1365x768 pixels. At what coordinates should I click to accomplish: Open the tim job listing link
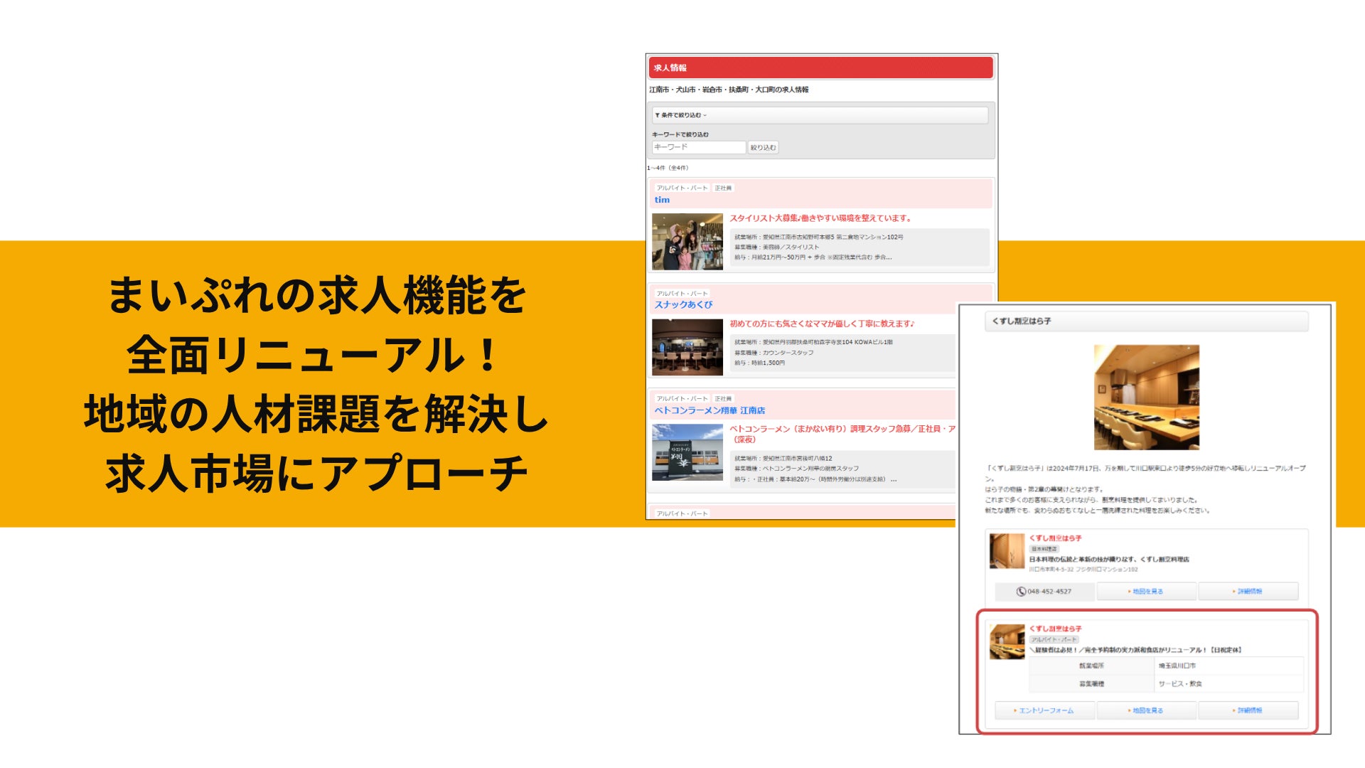[662, 200]
